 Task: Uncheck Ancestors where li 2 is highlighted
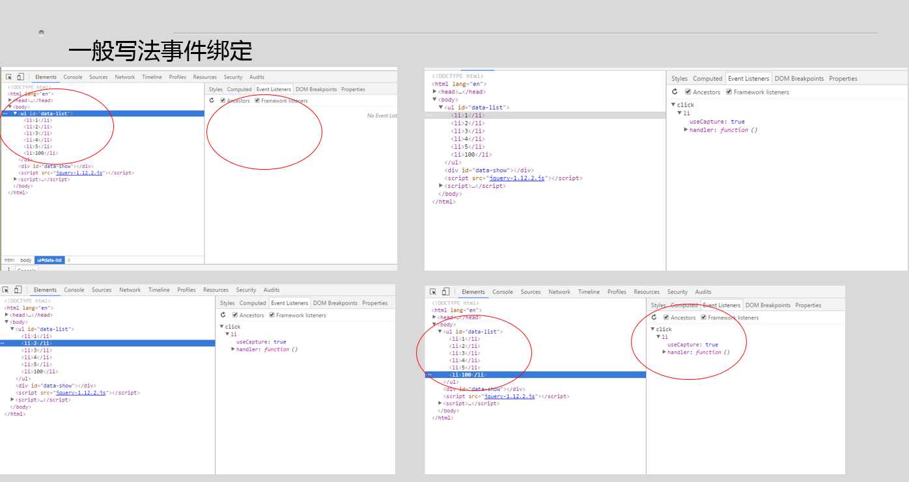click(235, 315)
